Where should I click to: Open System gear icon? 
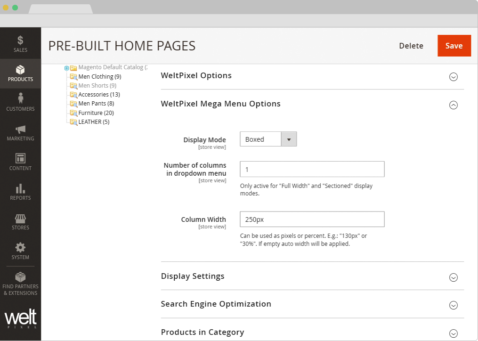(x=20, y=248)
